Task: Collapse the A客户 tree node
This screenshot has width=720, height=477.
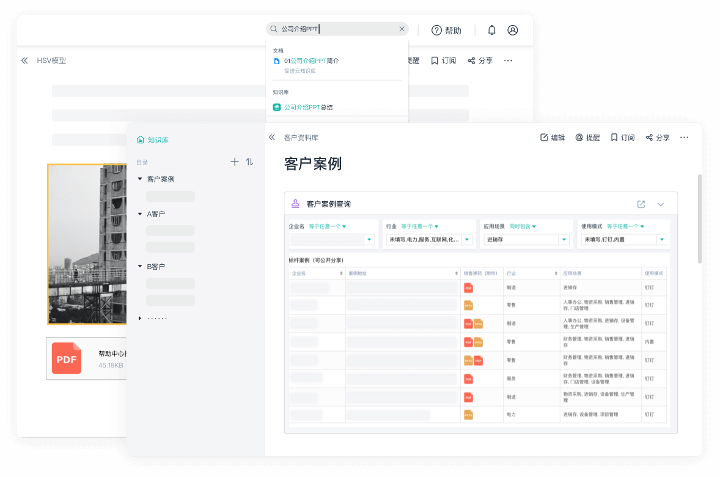Action: tap(140, 214)
